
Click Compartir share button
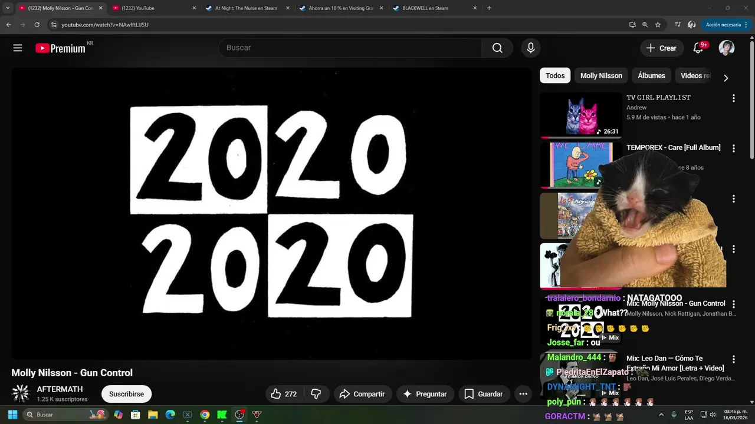pos(362,394)
